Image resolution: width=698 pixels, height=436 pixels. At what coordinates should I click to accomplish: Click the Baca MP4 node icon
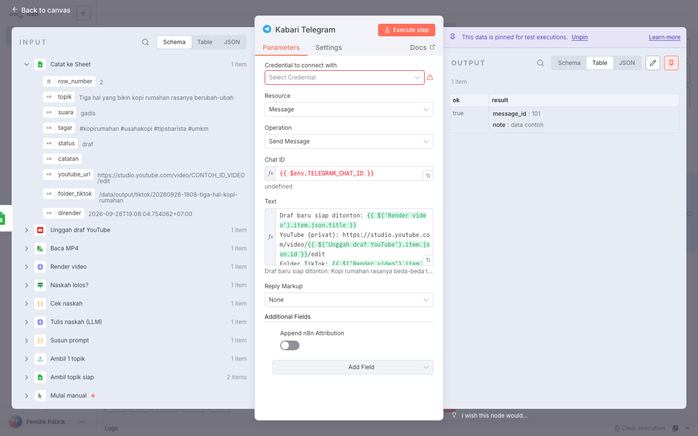40,249
